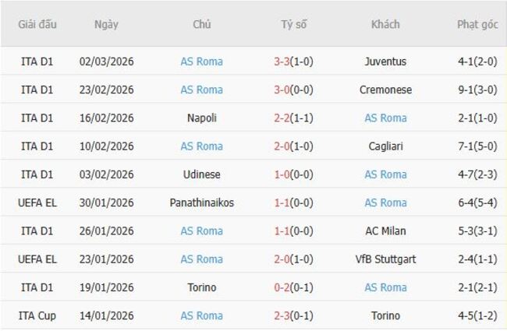Select the Napoli home team link
The width and height of the screenshot is (507, 331).
(x=202, y=118)
